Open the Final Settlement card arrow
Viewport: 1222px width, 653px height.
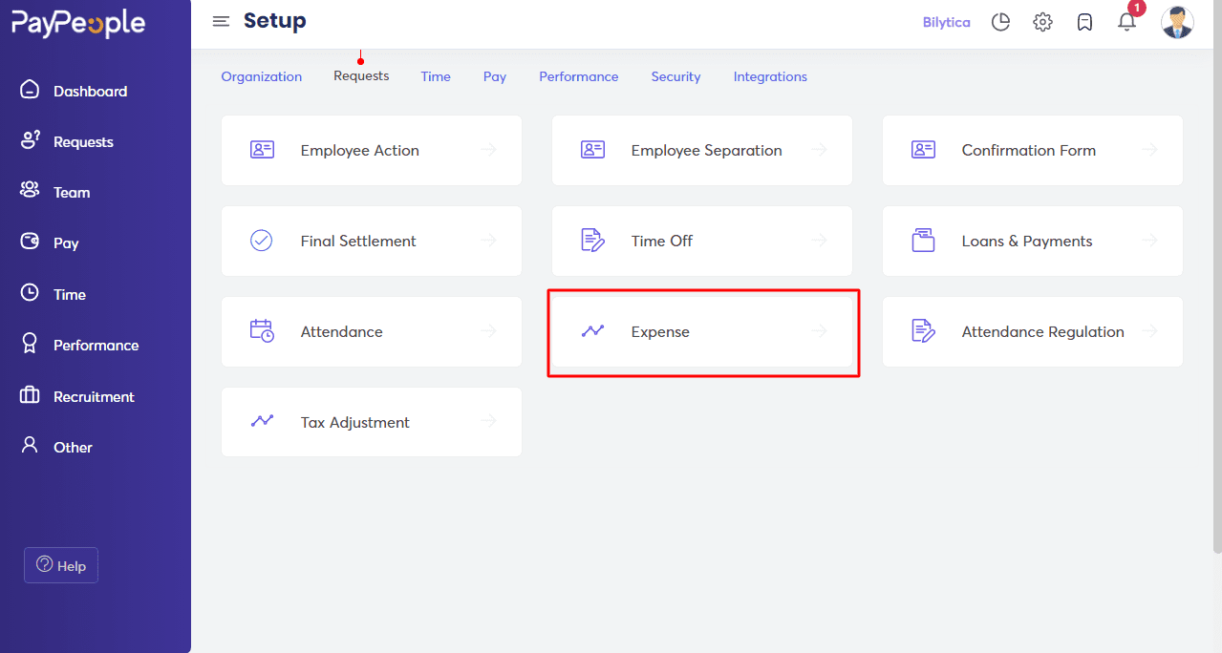(x=489, y=241)
